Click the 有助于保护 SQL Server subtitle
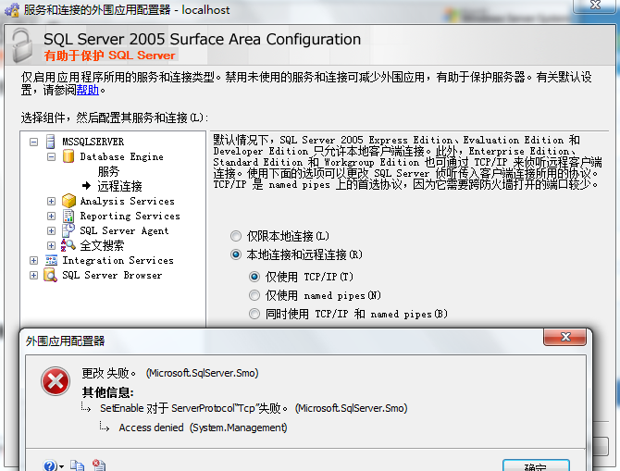This screenshot has width=620, height=471. pyautogui.click(x=109, y=56)
